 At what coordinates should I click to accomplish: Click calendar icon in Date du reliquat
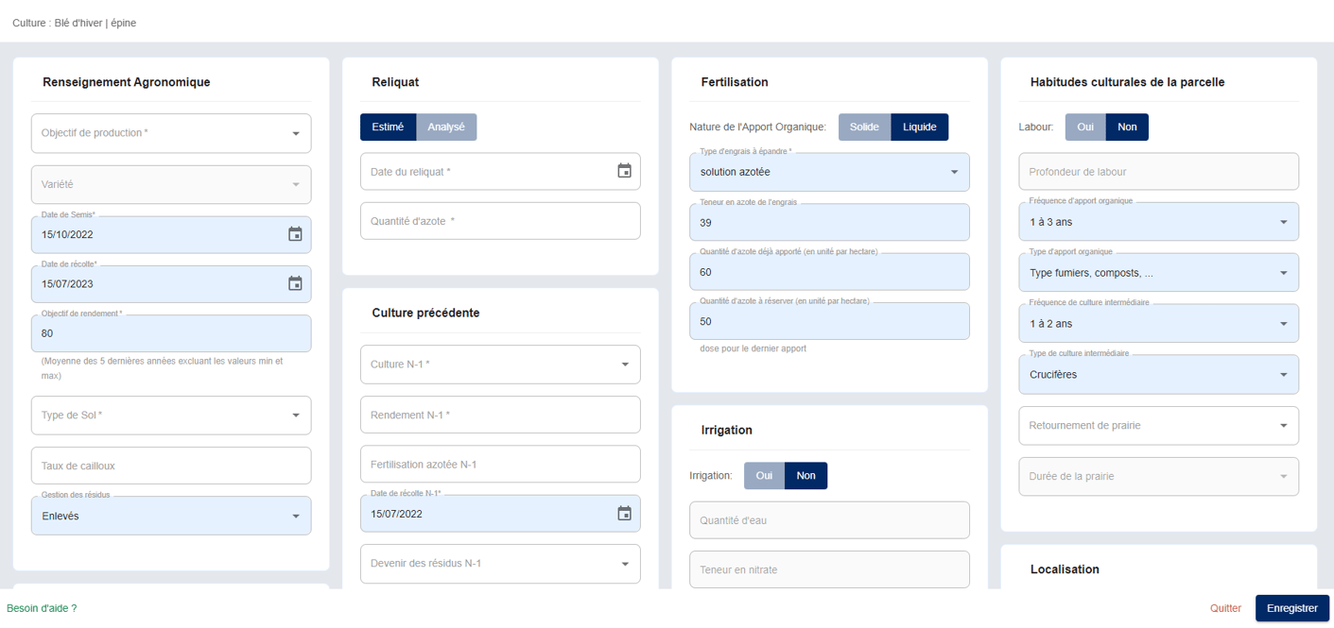click(x=624, y=171)
